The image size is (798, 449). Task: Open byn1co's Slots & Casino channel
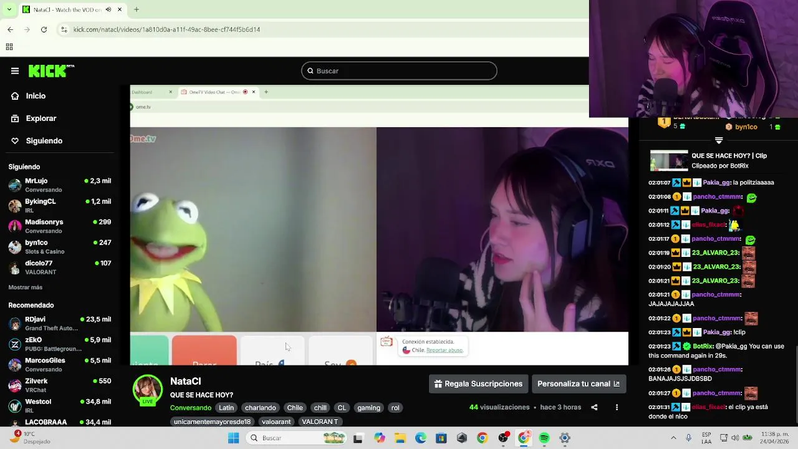click(60, 247)
